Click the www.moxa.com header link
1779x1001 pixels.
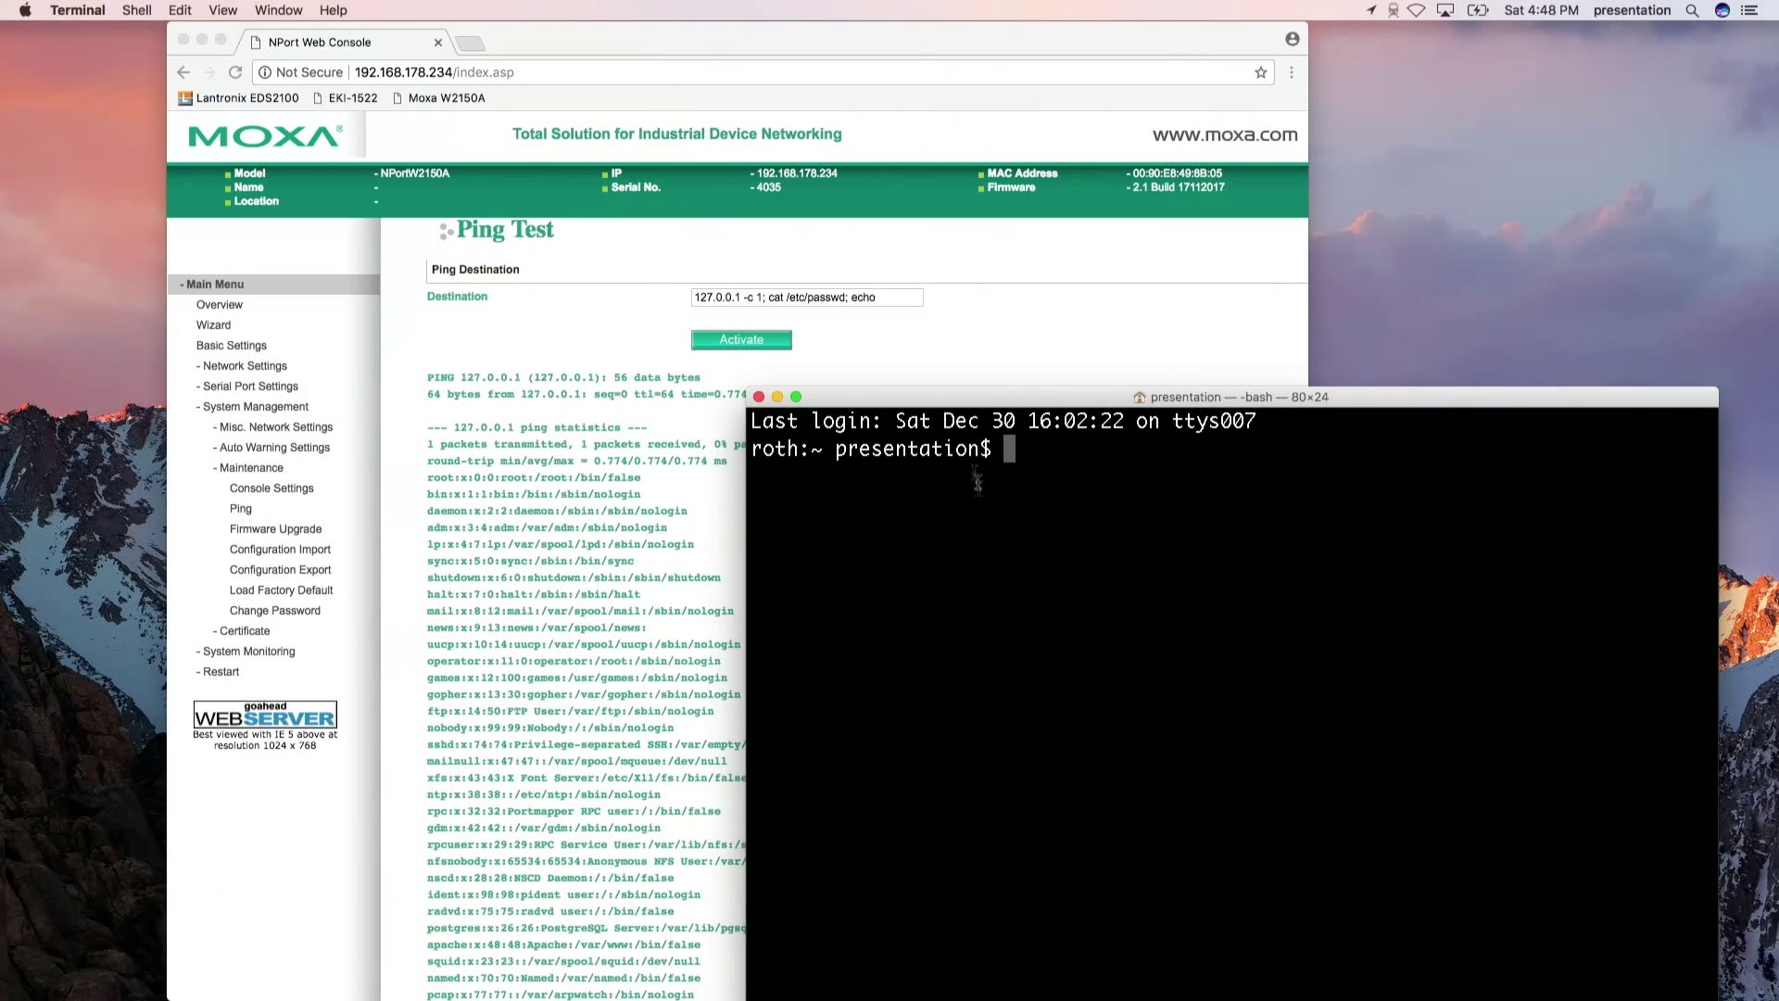[x=1225, y=135]
